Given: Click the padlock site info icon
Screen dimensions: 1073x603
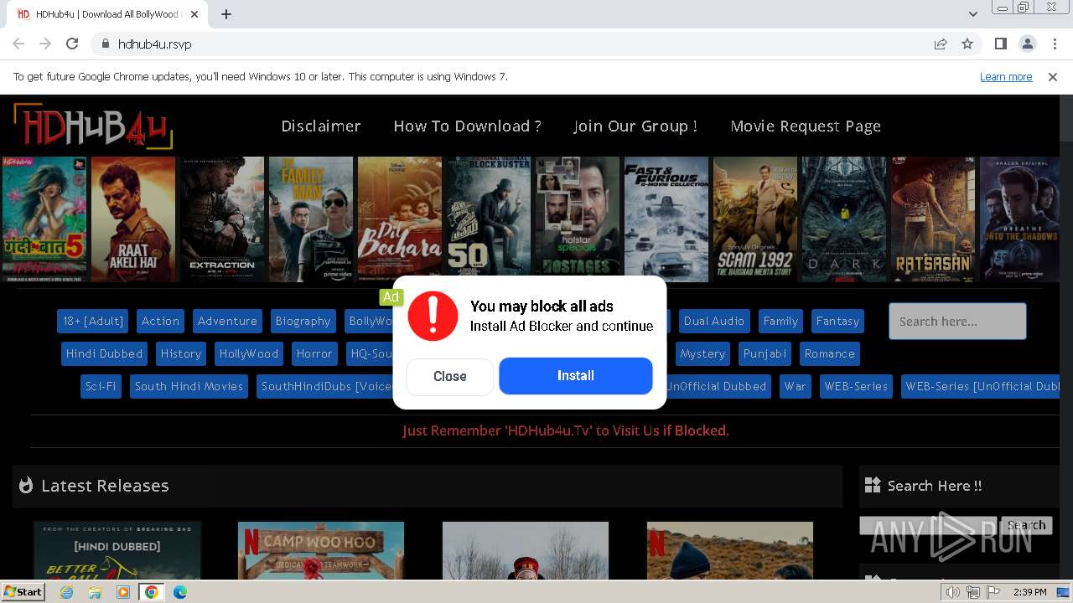Looking at the screenshot, I should coord(105,44).
